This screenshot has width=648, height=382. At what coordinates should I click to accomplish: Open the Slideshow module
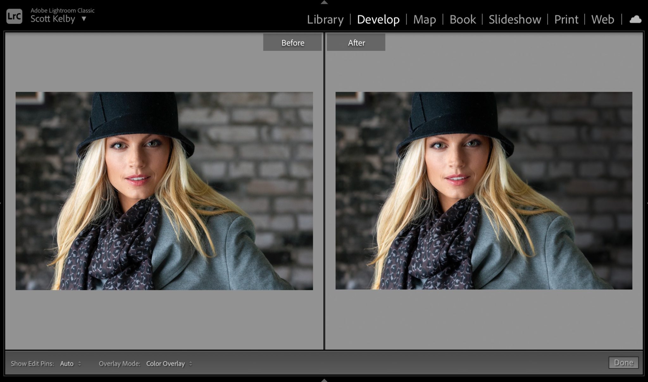click(514, 19)
